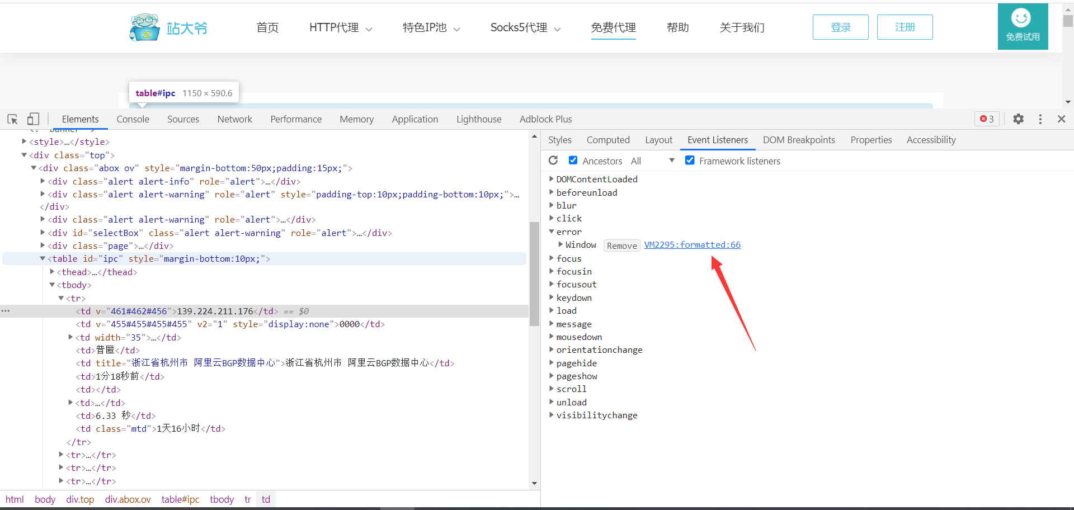Image resolution: width=1074 pixels, height=510 pixels.
Task: Expand the blur event listener
Action: [552, 205]
